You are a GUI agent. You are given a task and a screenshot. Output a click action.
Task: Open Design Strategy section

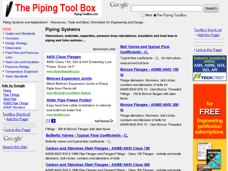tap(16, 43)
